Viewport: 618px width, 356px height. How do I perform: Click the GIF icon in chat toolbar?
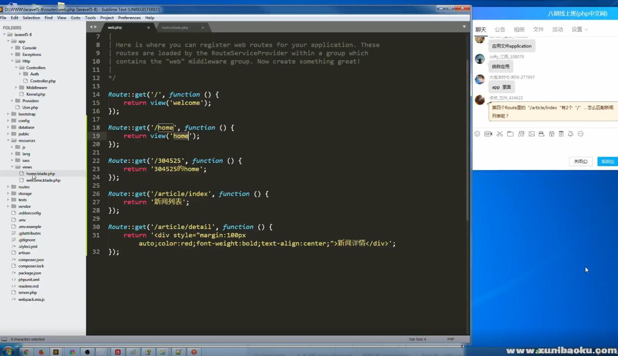click(x=488, y=134)
